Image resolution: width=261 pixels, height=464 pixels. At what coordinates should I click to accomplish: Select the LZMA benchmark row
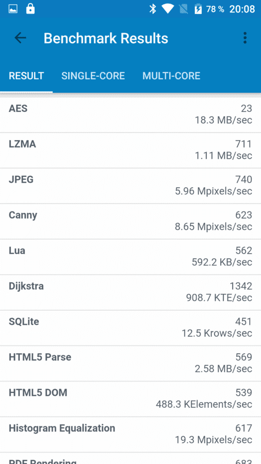130,151
